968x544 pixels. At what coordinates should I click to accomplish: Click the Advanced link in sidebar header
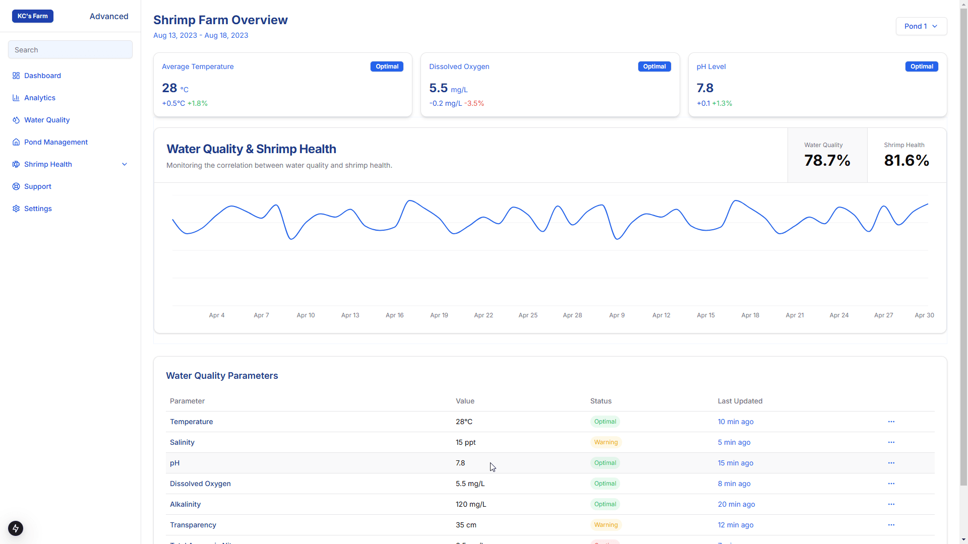109,16
